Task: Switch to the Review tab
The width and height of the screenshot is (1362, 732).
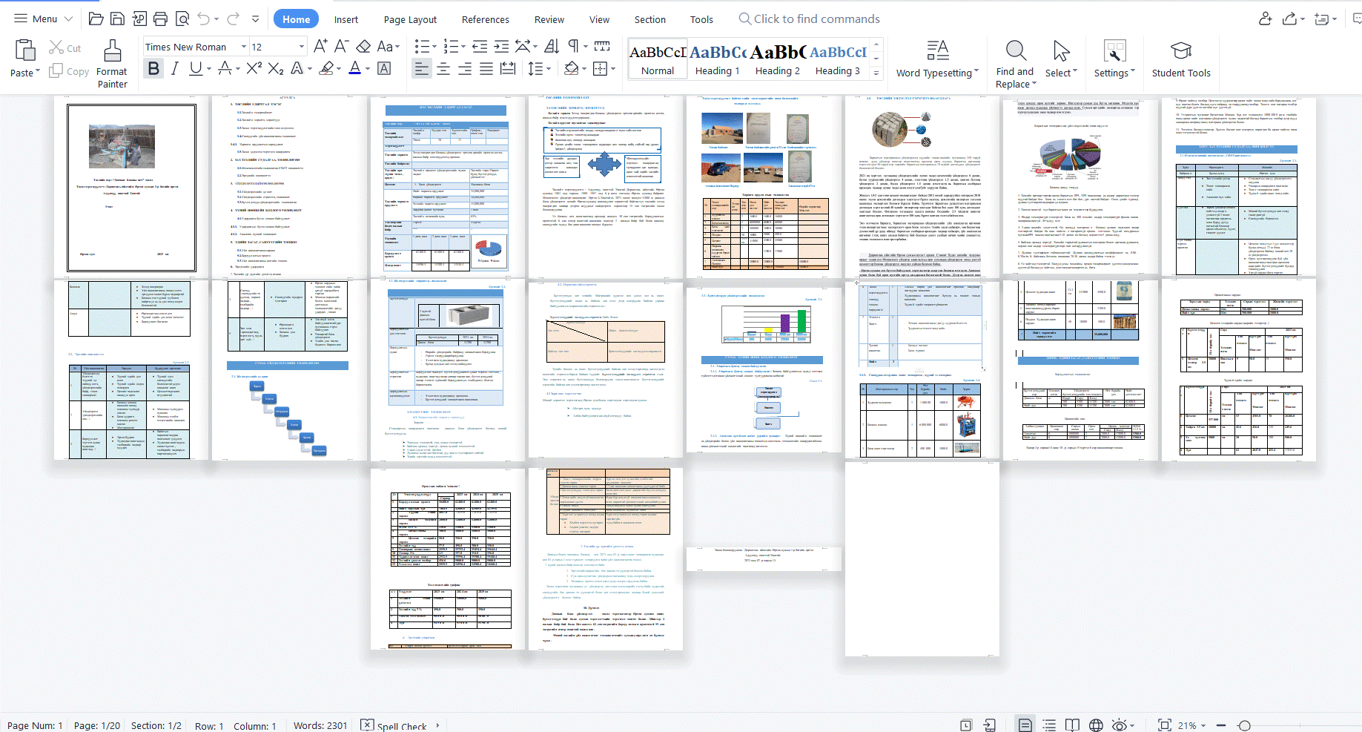Action: [x=549, y=19]
